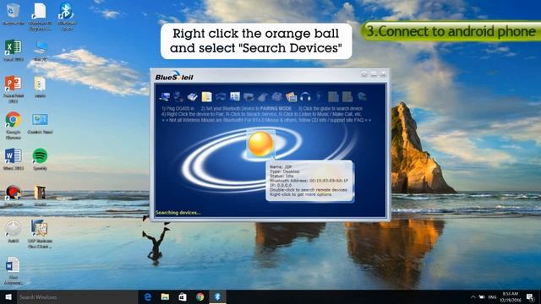Screen dimensions: 541x304
Task: Open Google Chrome desktop shortcut
Action: 14,126
